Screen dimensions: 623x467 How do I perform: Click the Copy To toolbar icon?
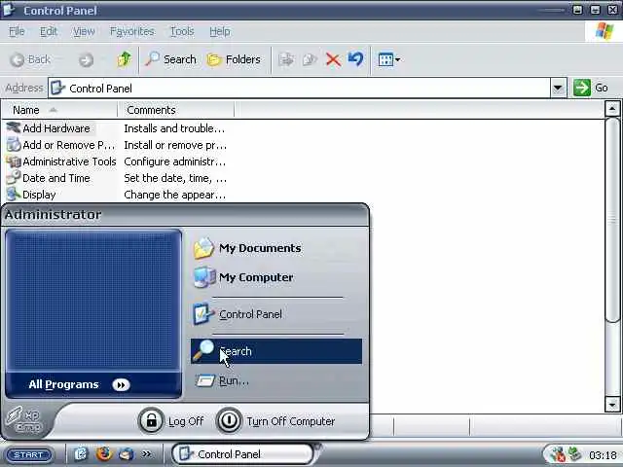point(310,60)
